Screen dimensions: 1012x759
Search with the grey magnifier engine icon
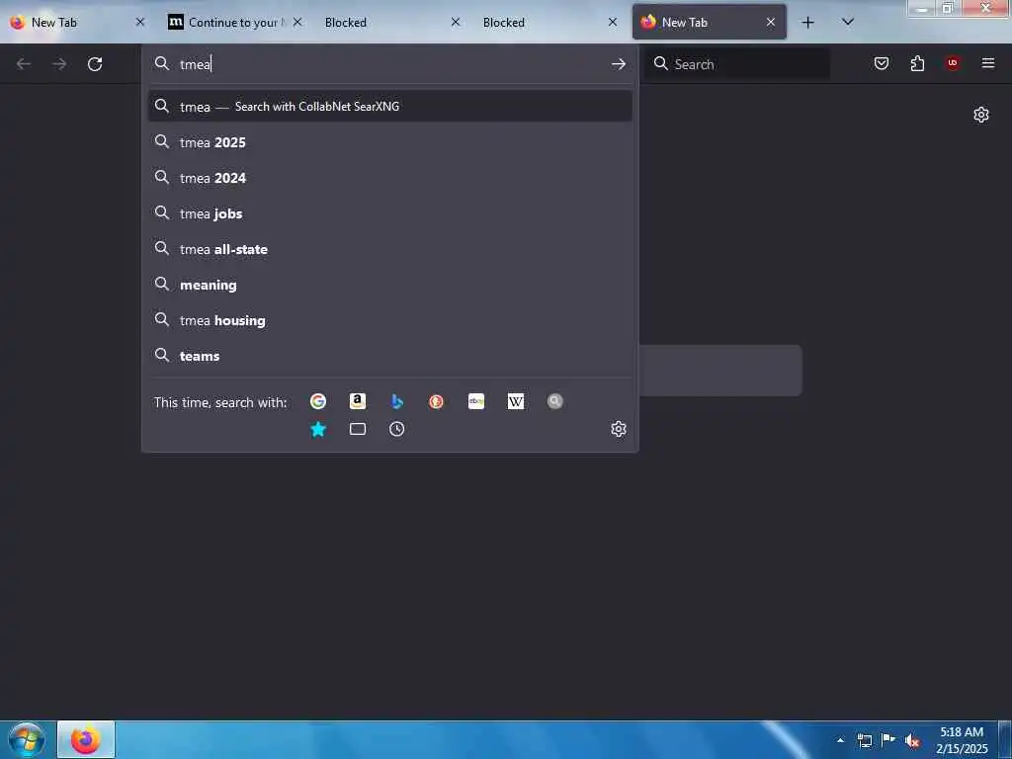[x=555, y=401]
